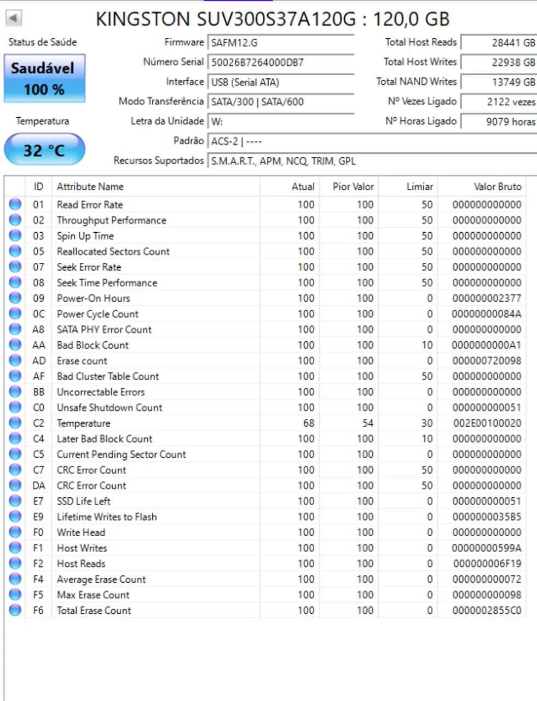Click the status orb for Unsafe Shutdown Count
537x701 pixels.
click(15, 407)
